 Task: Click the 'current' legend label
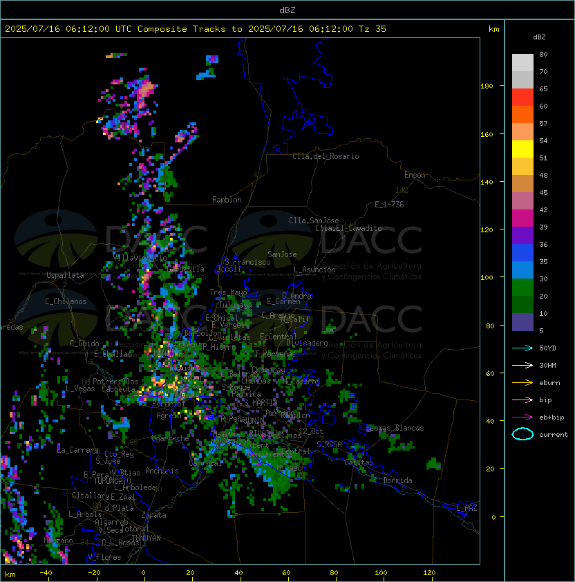click(554, 435)
